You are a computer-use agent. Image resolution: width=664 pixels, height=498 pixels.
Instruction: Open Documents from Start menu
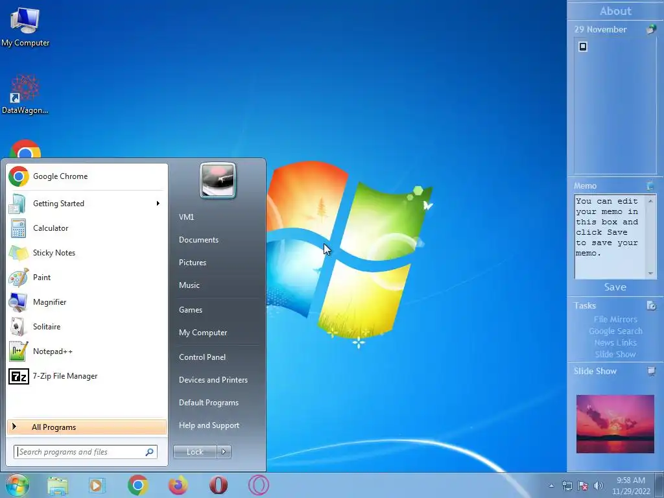198,240
